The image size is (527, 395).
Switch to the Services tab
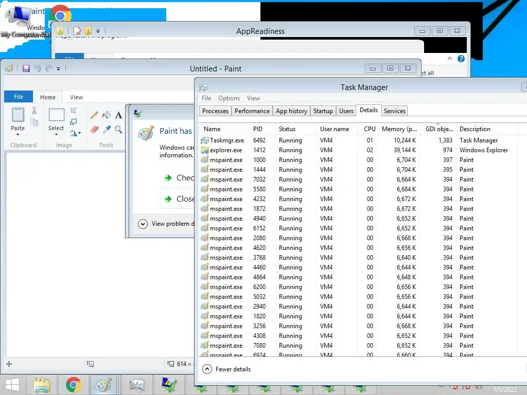[x=395, y=111]
